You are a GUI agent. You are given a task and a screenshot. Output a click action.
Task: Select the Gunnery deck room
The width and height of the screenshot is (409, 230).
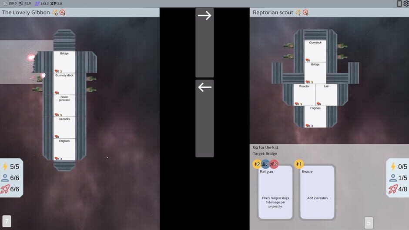pos(64,84)
